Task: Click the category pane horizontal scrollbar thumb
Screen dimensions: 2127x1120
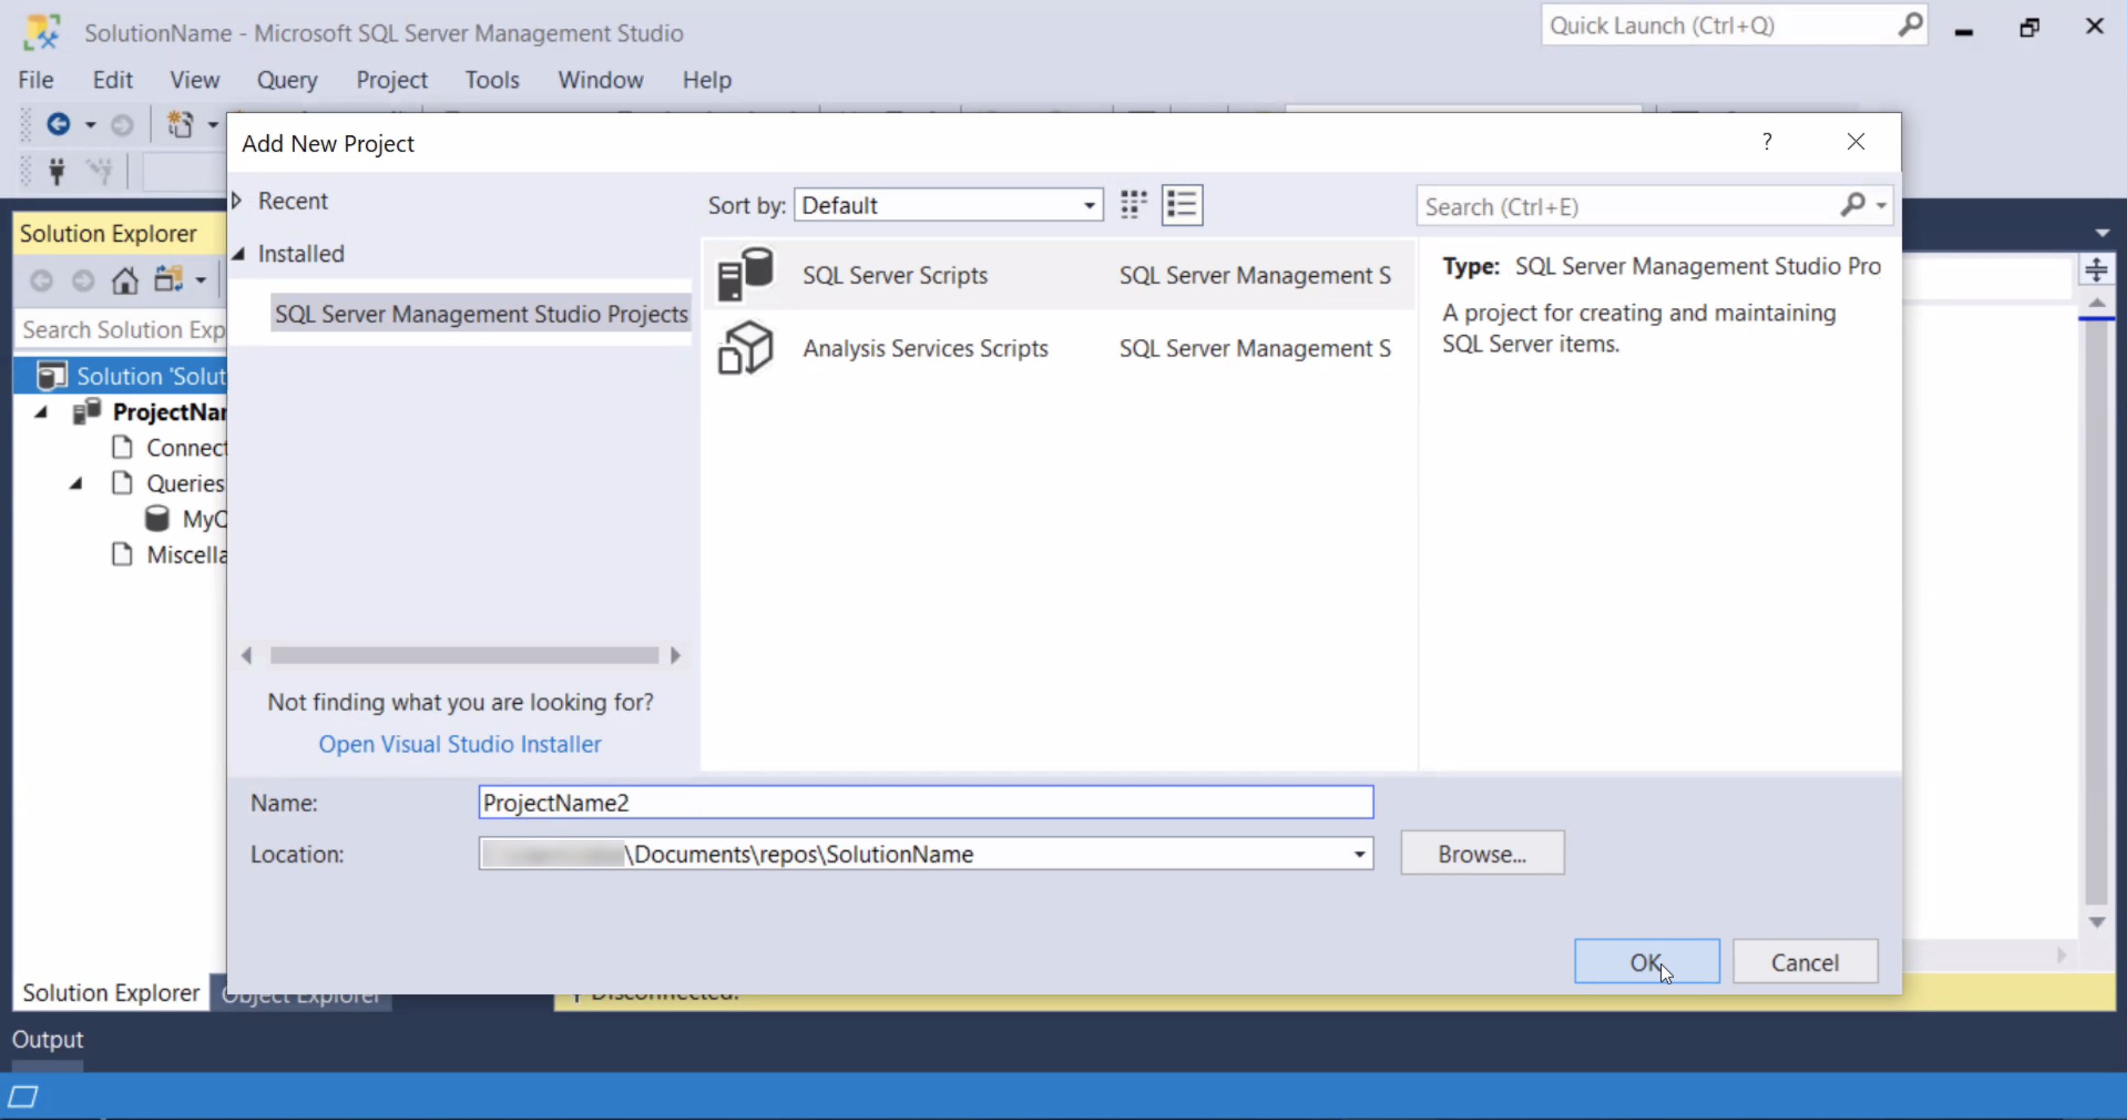Action: (464, 655)
